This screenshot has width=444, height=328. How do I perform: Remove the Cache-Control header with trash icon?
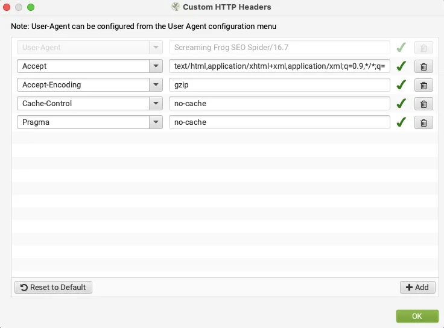tap(423, 104)
